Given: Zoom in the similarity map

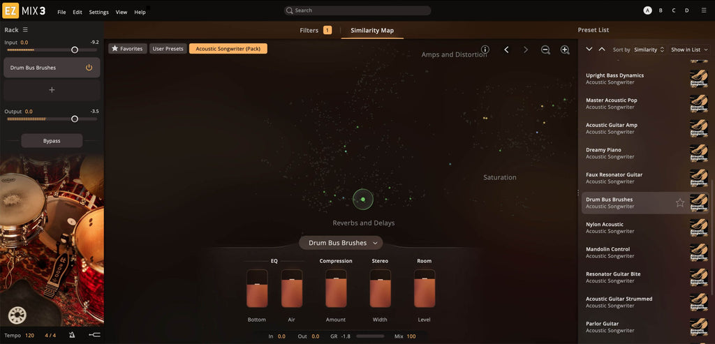Looking at the screenshot, I should (x=565, y=50).
